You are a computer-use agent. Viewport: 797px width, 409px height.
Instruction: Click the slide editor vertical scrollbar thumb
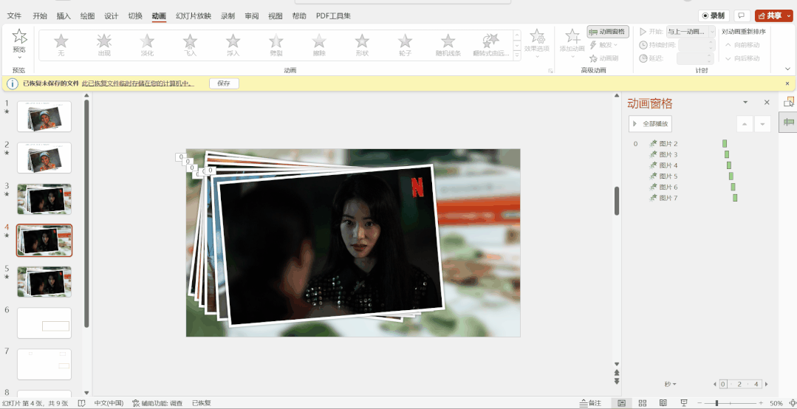(617, 201)
